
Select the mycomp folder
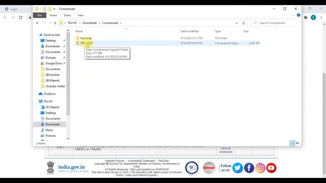(x=86, y=38)
